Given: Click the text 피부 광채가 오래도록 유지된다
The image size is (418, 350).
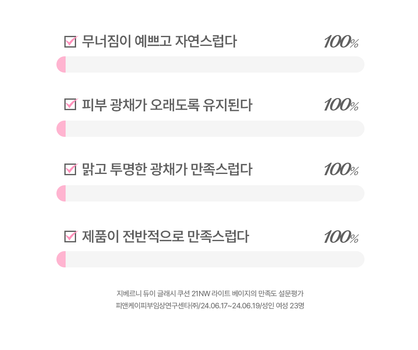Looking at the screenshot, I should pos(167,105).
